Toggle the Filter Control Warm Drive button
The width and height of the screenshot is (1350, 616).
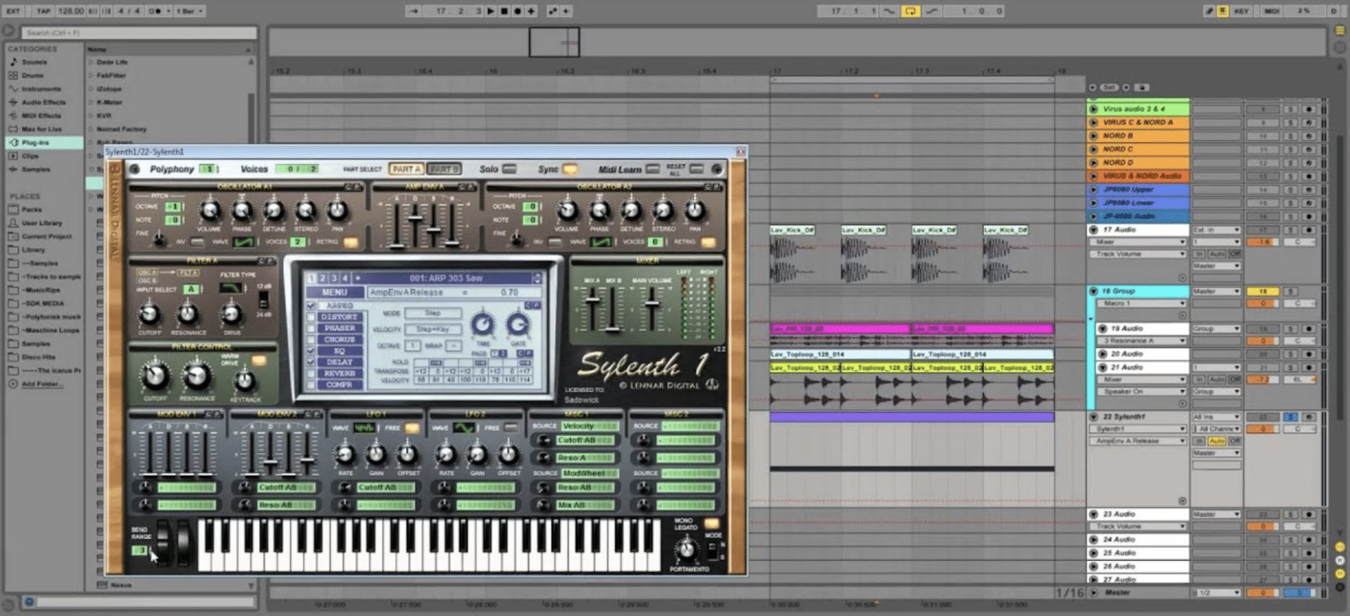pyautogui.click(x=259, y=360)
